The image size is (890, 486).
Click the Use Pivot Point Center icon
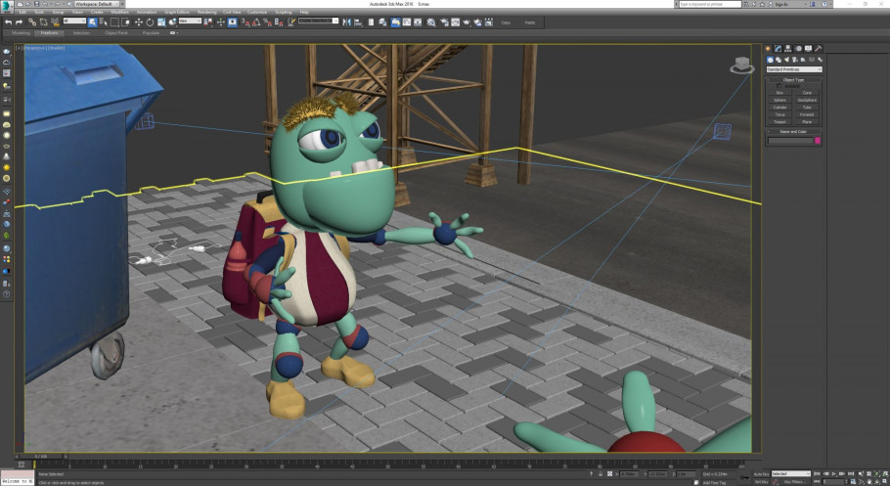click(208, 22)
